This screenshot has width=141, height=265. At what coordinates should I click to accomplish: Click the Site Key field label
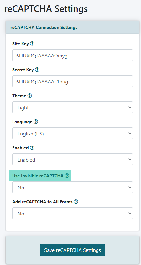coord(21,44)
